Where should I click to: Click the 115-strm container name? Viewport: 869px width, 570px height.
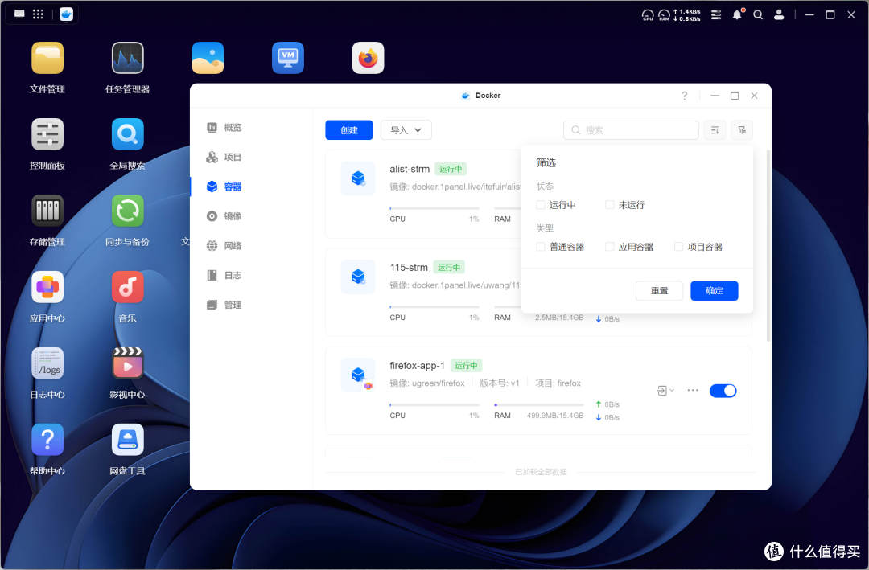click(409, 268)
